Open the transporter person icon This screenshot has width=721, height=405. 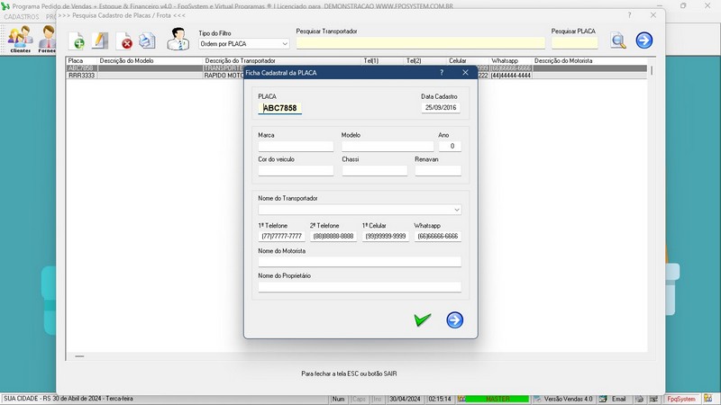pos(178,39)
